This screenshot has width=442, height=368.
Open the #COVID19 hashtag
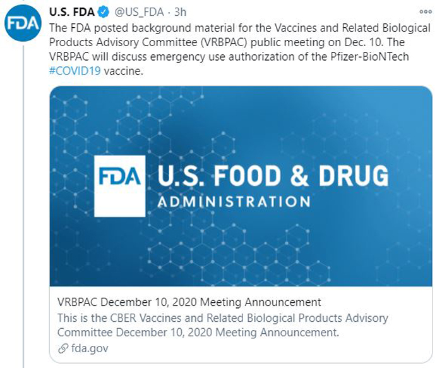pyautogui.click(x=75, y=71)
